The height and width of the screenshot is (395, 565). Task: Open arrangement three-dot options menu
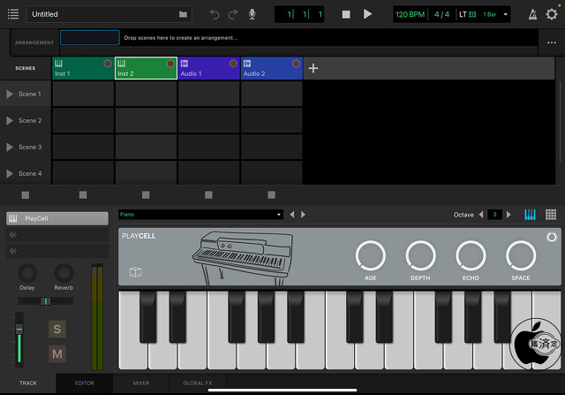552,42
